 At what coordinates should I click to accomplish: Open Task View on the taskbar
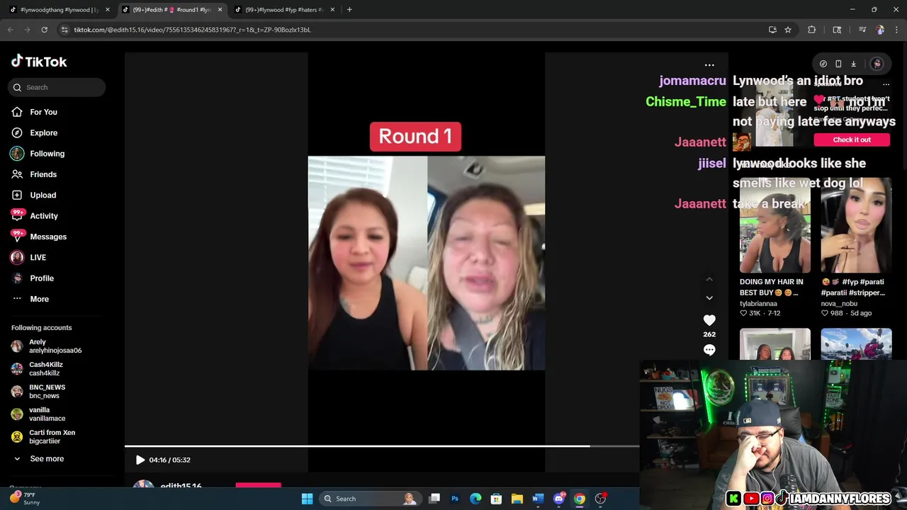click(x=434, y=499)
